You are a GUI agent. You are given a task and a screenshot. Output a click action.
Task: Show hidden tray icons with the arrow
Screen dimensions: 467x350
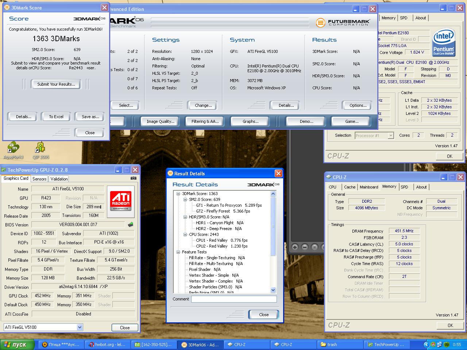426,345
